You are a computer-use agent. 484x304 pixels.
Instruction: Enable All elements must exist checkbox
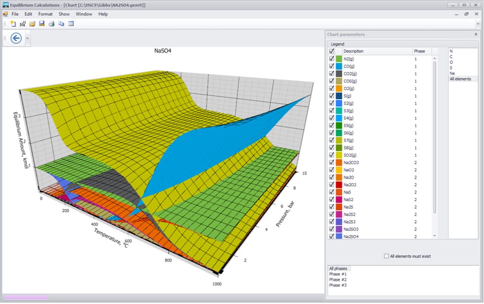(387, 256)
